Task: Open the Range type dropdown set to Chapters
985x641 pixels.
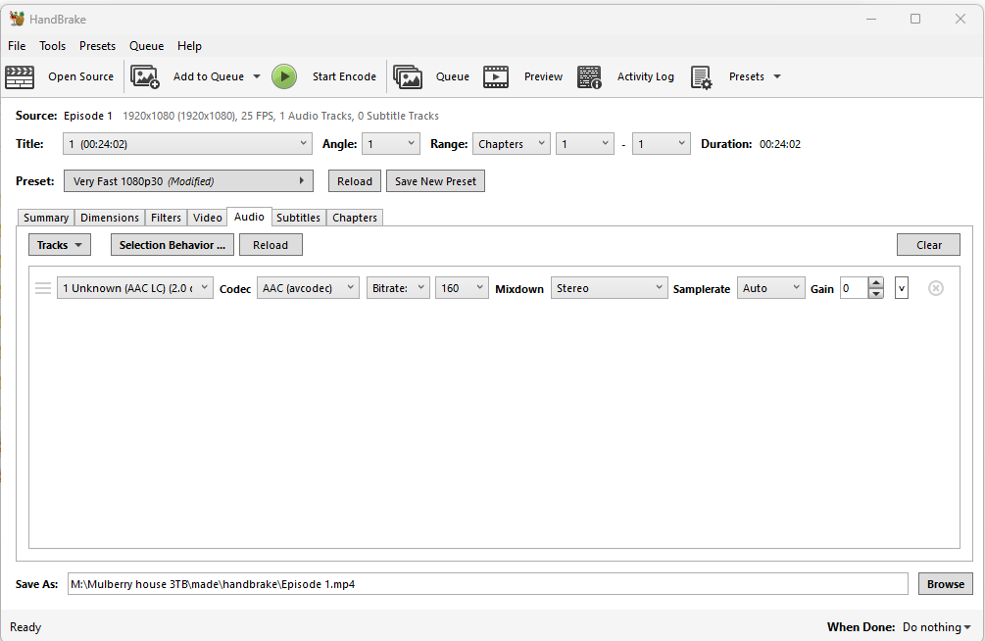Action: pos(512,144)
